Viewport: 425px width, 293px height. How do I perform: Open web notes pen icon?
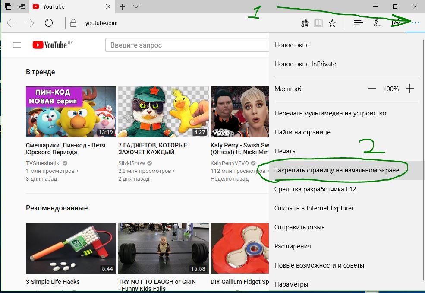tap(377, 23)
